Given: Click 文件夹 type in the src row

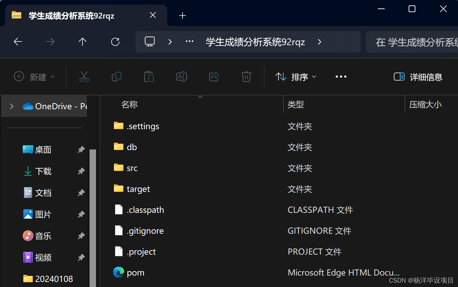Looking at the screenshot, I should pos(300,168).
